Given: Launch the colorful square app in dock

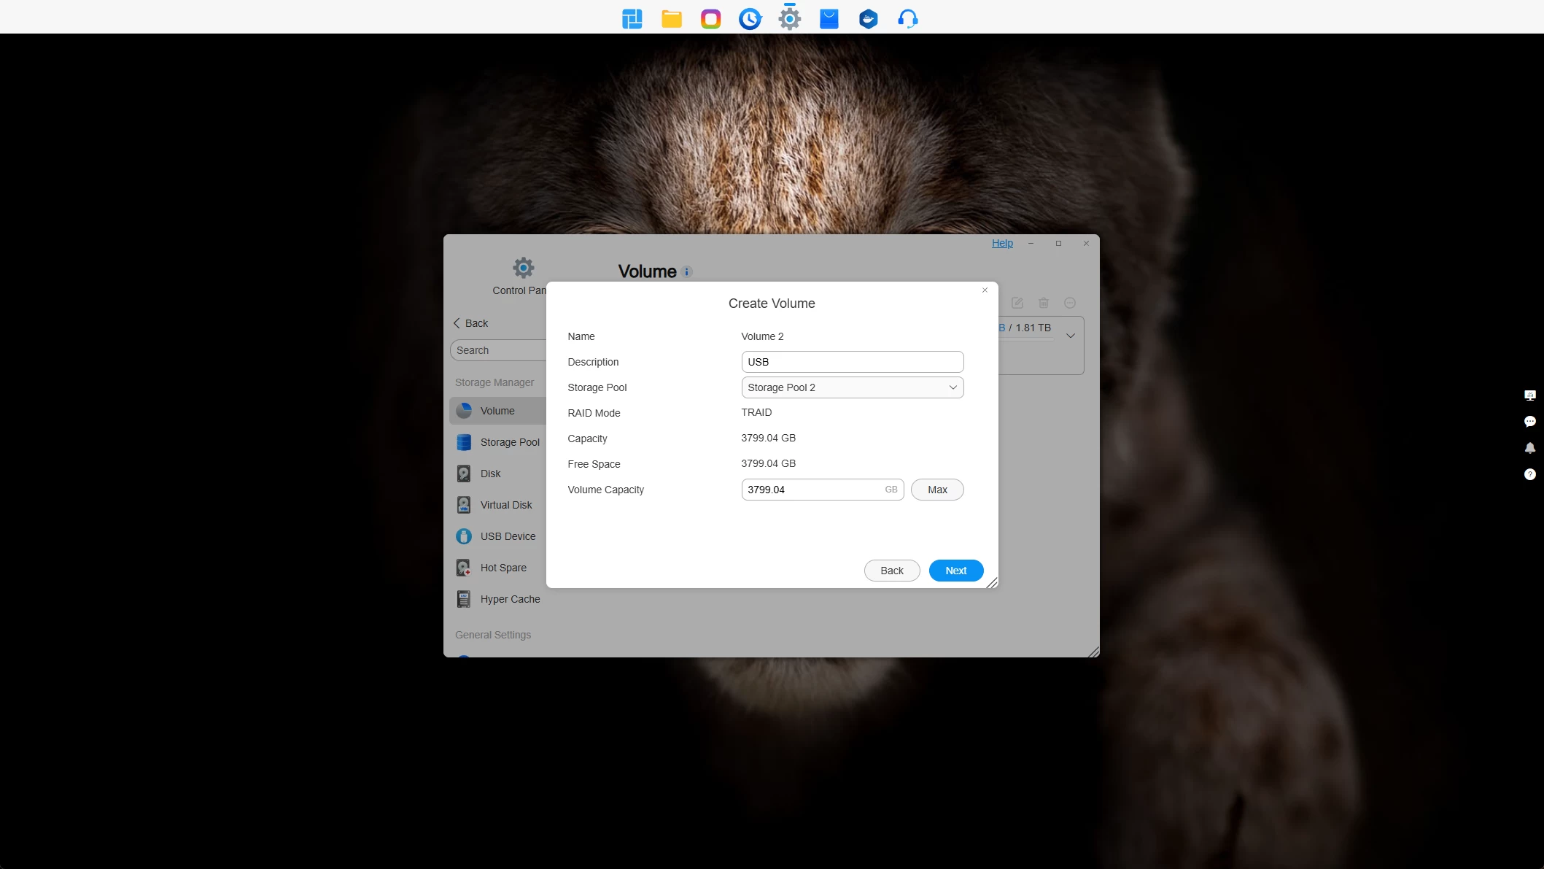Looking at the screenshot, I should coord(710,18).
